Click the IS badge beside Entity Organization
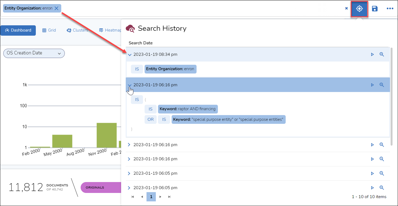The height and width of the screenshot is (206, 398). [x=137, y=69]
